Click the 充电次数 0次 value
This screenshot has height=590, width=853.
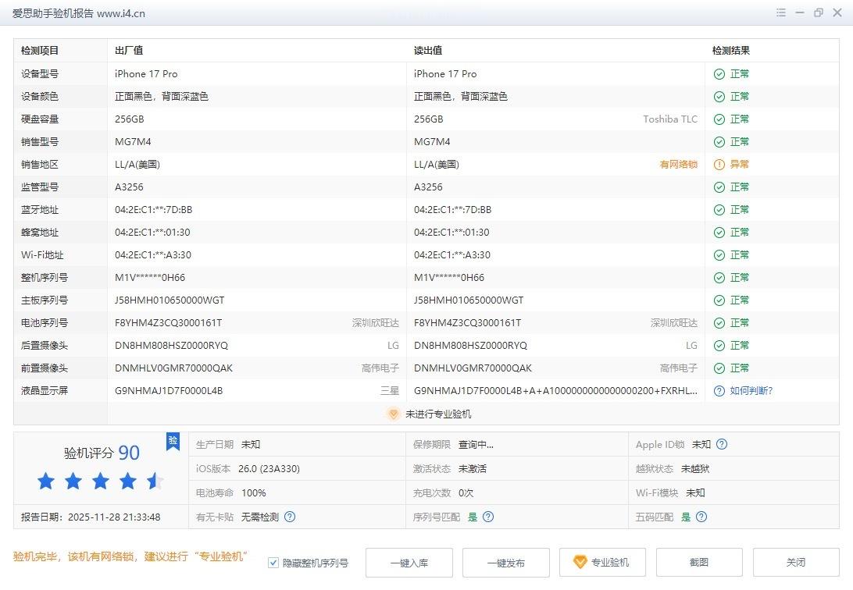click(x=466, y=492)
